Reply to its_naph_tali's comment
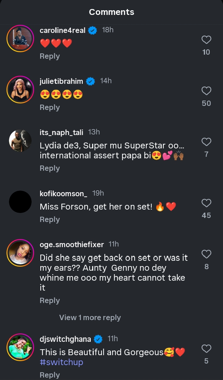Image resolution: width=223 pixels, height=380 pixels. pos(50,168)
